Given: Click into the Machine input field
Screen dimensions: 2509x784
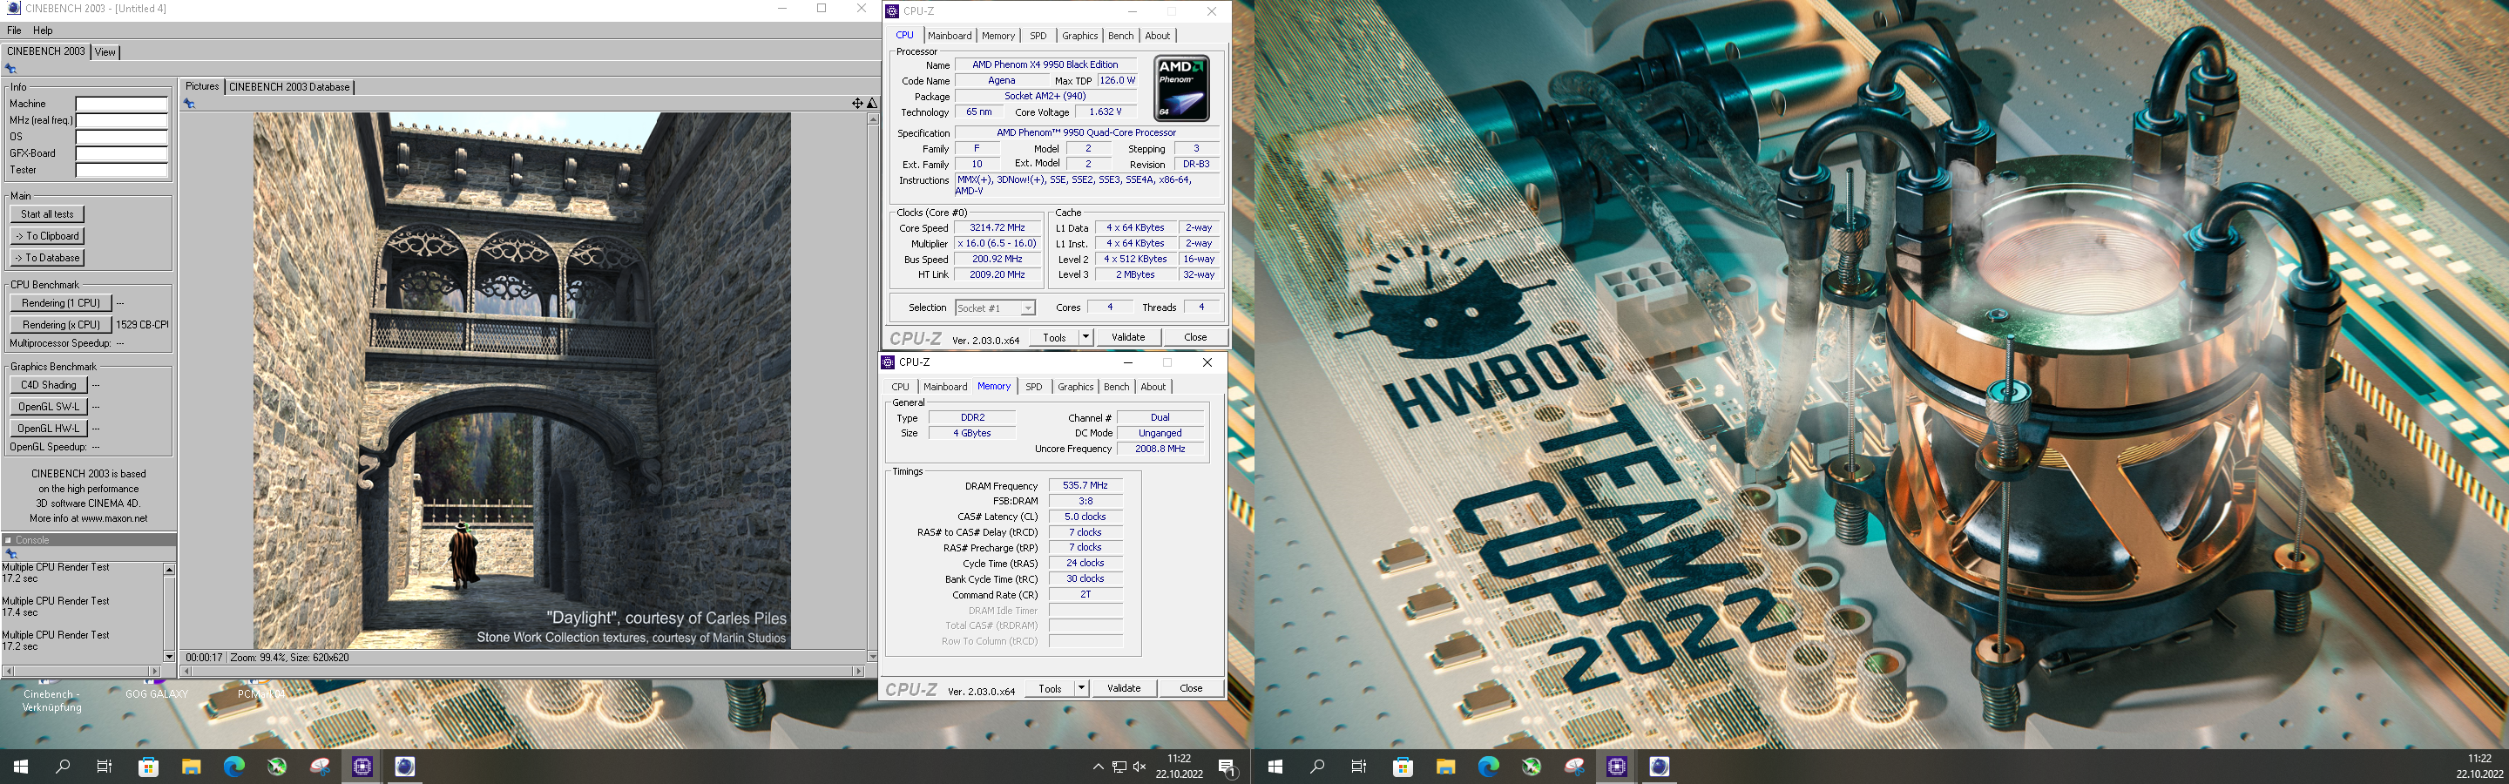Looking at the screenshot, I should tap(122, 105).
